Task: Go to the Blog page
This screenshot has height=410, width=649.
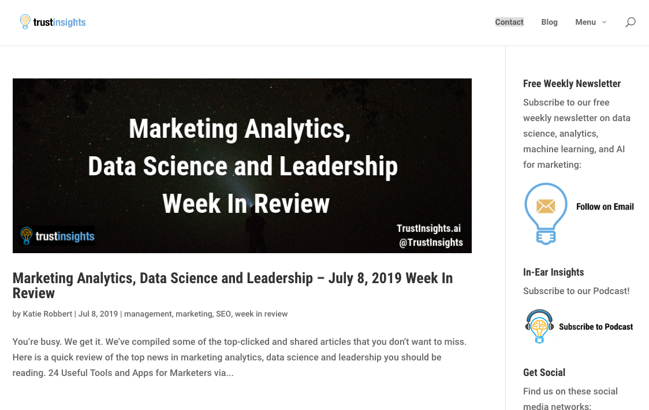Action: click(x=549, y=22)
